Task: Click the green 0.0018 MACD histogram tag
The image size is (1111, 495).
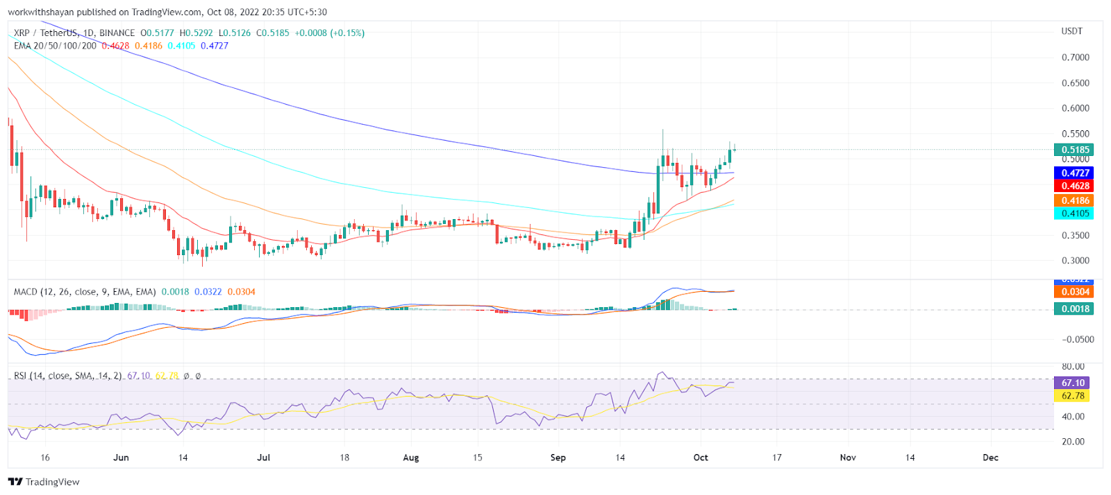Action: click(x=1074, y=309)
